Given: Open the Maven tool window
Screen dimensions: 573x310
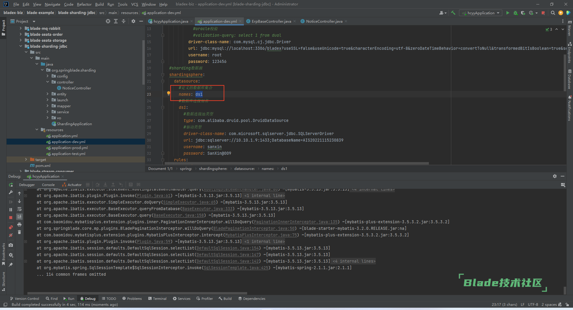Looking at the screenshot, I should [569, 28].
